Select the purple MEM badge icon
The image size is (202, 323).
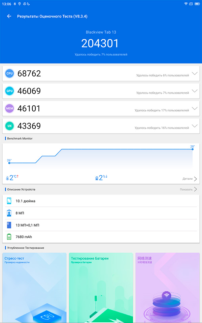point(9,108)
